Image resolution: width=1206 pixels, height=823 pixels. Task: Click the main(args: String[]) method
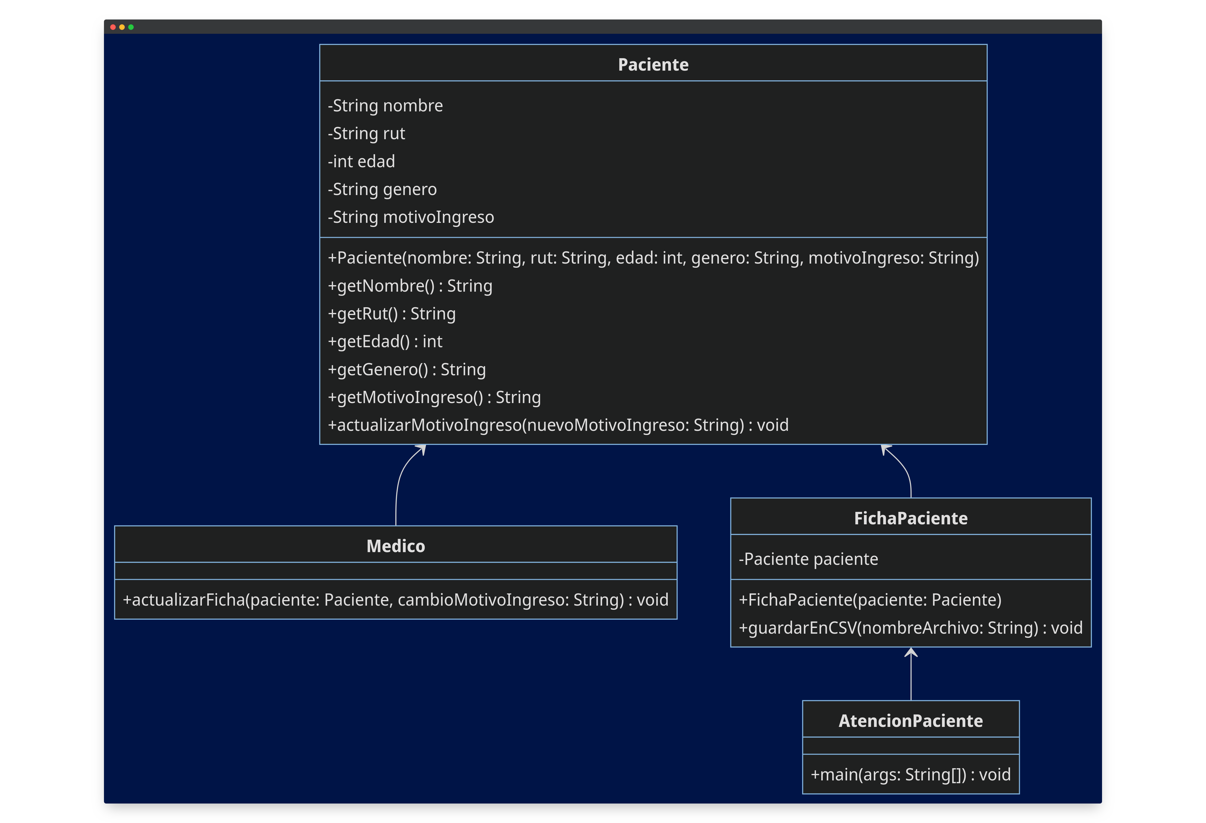(x=911, y=775)
